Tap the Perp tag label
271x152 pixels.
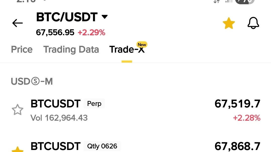point(94,103)
